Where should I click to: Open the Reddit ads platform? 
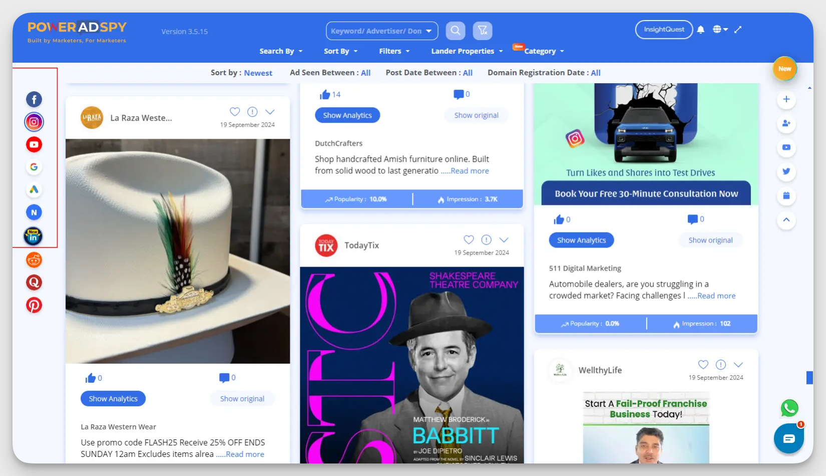(34, 260)
